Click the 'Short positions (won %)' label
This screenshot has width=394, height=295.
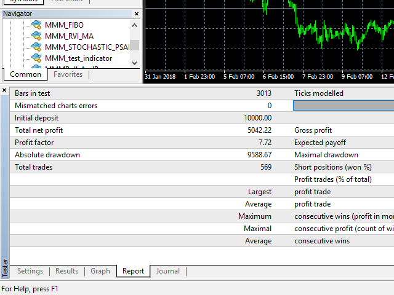[333, 167]
